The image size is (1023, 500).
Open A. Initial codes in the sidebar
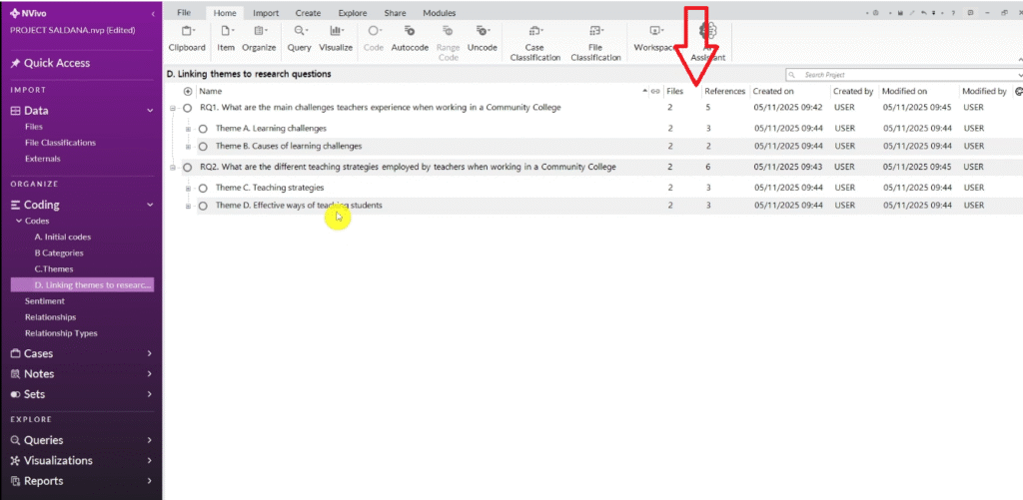[62, 237]
